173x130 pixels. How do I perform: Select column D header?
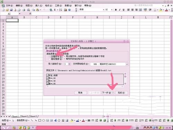point(48,17)
